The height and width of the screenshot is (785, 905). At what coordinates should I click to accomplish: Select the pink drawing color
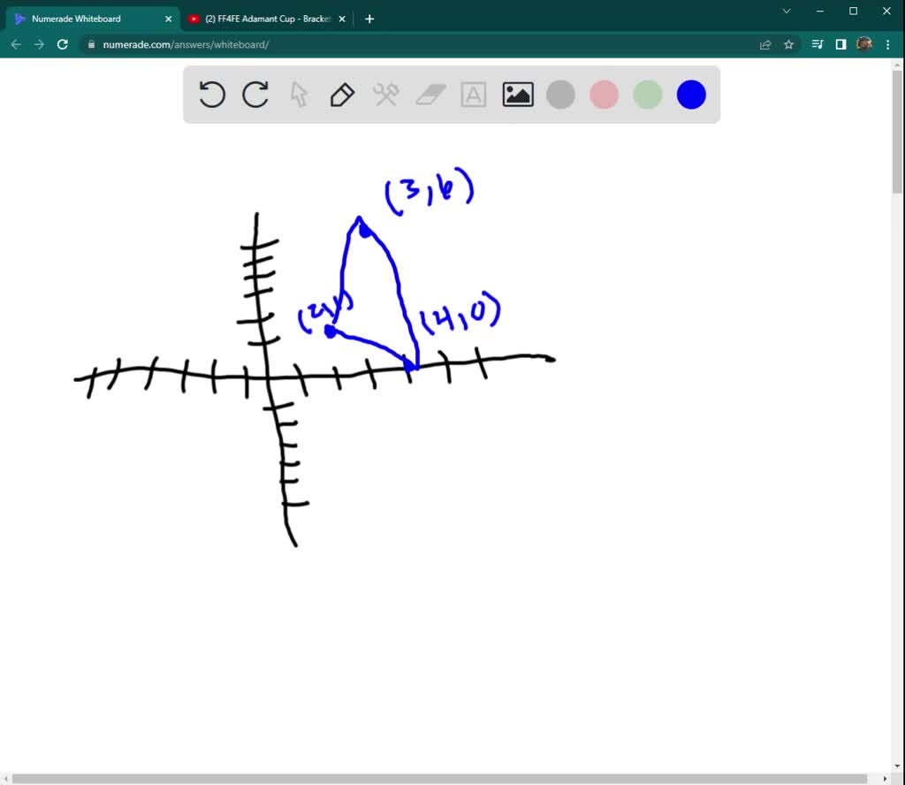604,95
